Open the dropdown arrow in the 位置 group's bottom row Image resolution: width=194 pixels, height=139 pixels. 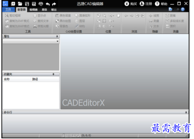click(113, 26)
